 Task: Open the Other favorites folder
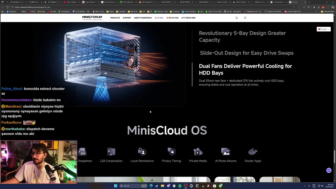tap(327, 12)
